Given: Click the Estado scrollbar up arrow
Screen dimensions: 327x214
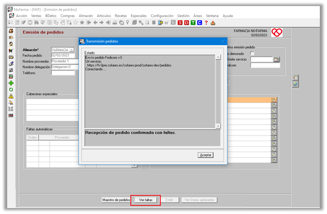Looking at the screenshot, I should tap(218, 57).
